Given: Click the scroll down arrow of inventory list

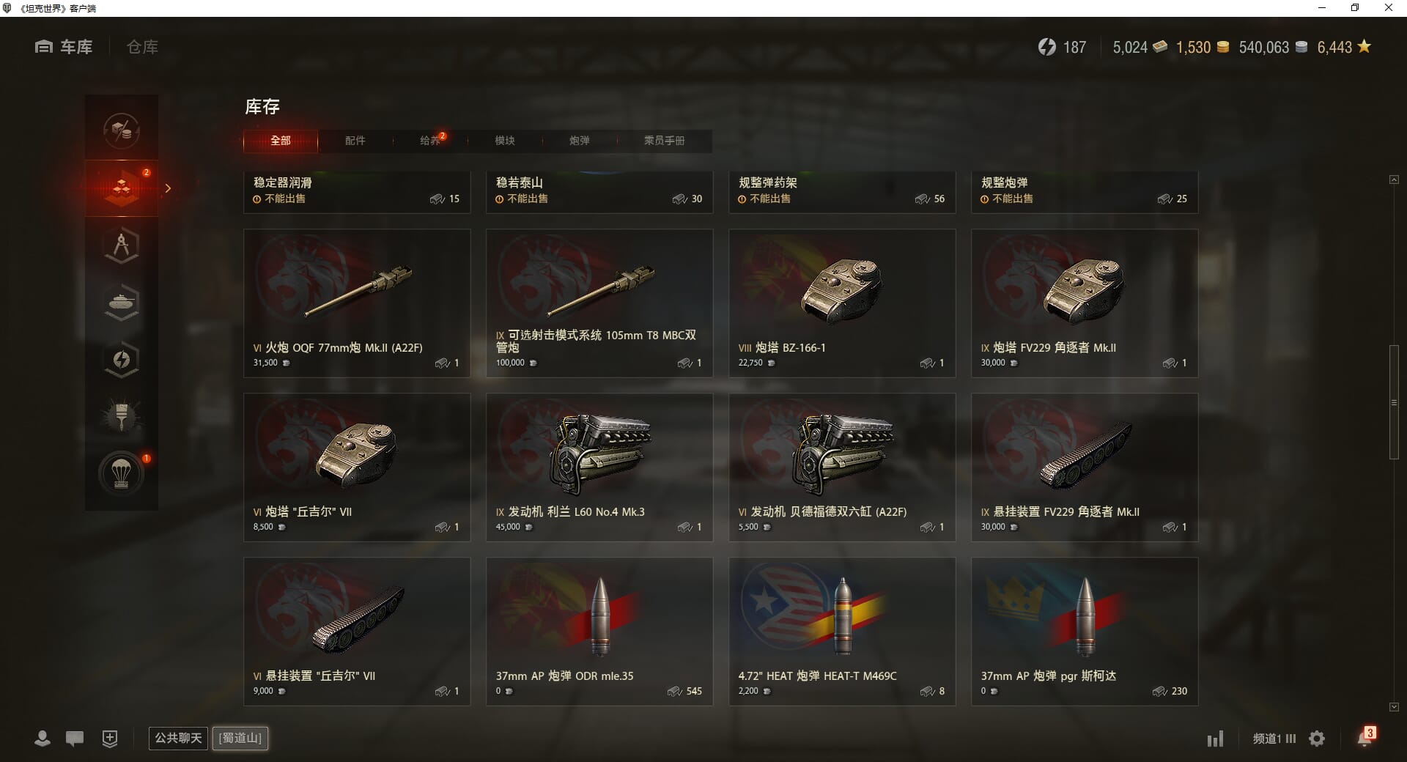Looking at the screenshot, I should [x=1394, y=707].
